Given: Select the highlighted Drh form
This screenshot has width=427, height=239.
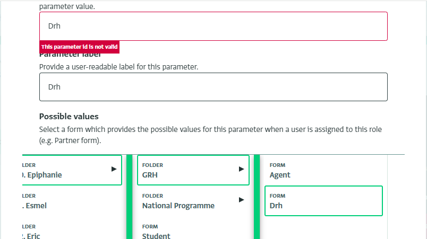Looking at the screenshot, I should (x=323, y=201).
